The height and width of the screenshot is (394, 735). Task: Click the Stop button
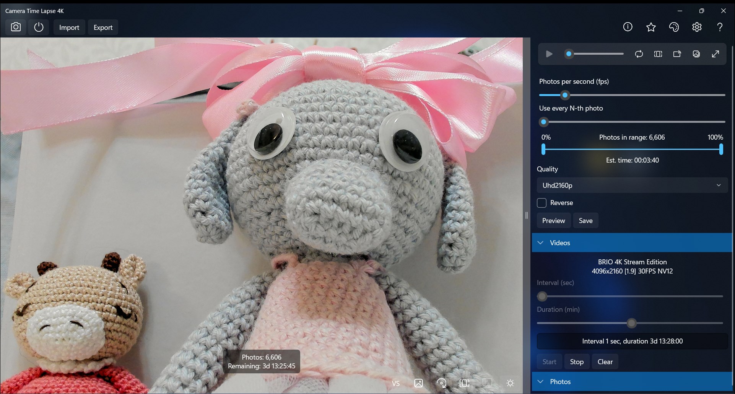pos(577,361)
